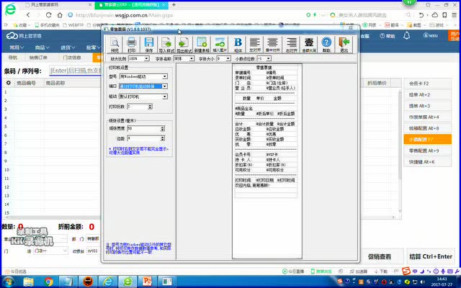Image resolution: width=461 pixels, height=288 pixels.
Task: Go to browser home page
Action: tap(60, 15)
